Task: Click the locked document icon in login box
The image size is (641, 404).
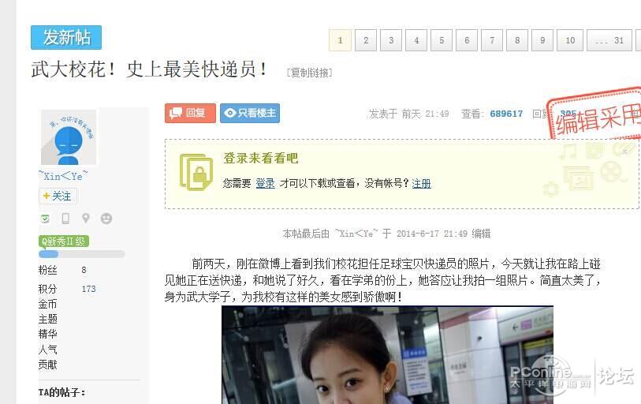Action: (196, 172)
